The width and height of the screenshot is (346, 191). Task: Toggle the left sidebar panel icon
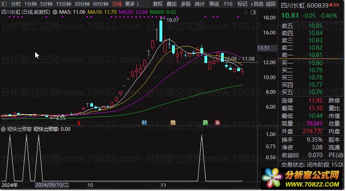coord(4,4)
